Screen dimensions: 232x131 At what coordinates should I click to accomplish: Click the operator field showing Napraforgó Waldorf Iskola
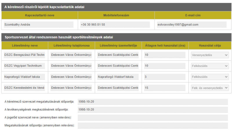118,77
